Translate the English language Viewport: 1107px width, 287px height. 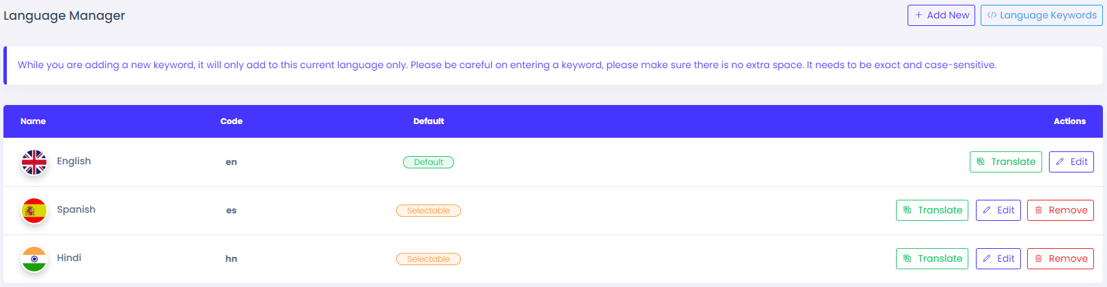pyautogui.click(x=1005, y=162)
